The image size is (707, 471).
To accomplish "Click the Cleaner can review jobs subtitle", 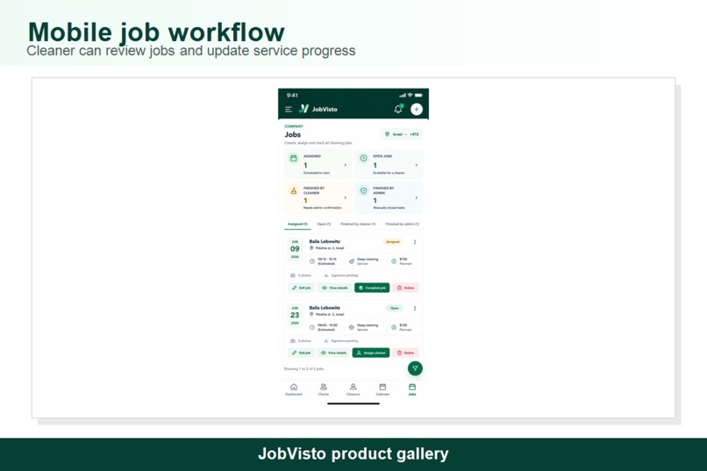I will (x=190, y=51).
